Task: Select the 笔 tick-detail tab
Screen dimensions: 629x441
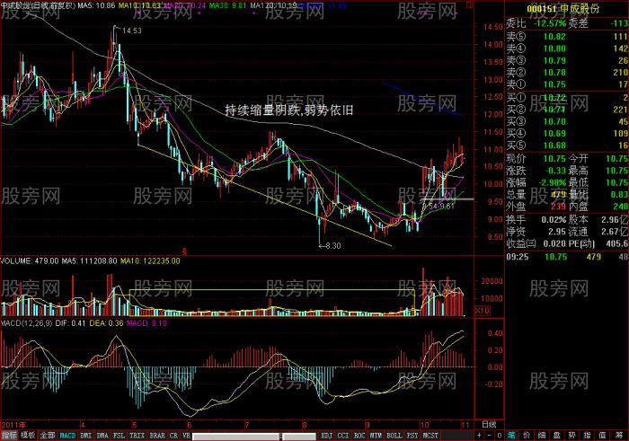Action: click(511, 436)
